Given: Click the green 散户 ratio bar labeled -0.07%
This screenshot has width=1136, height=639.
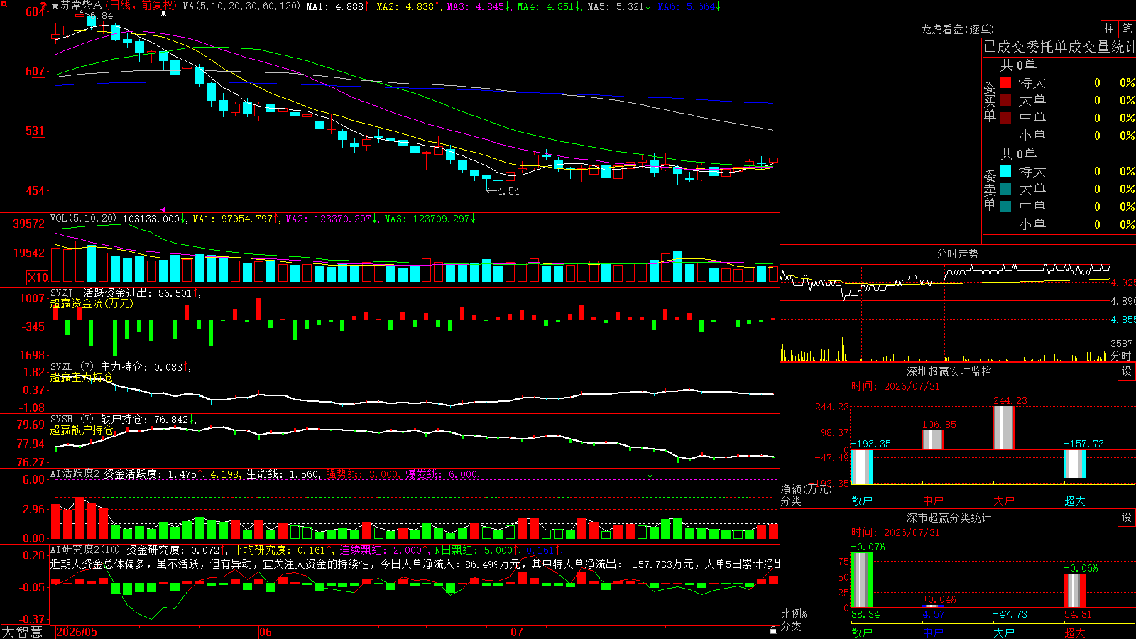Looking at the screenshot, I should tap(862, 579).
